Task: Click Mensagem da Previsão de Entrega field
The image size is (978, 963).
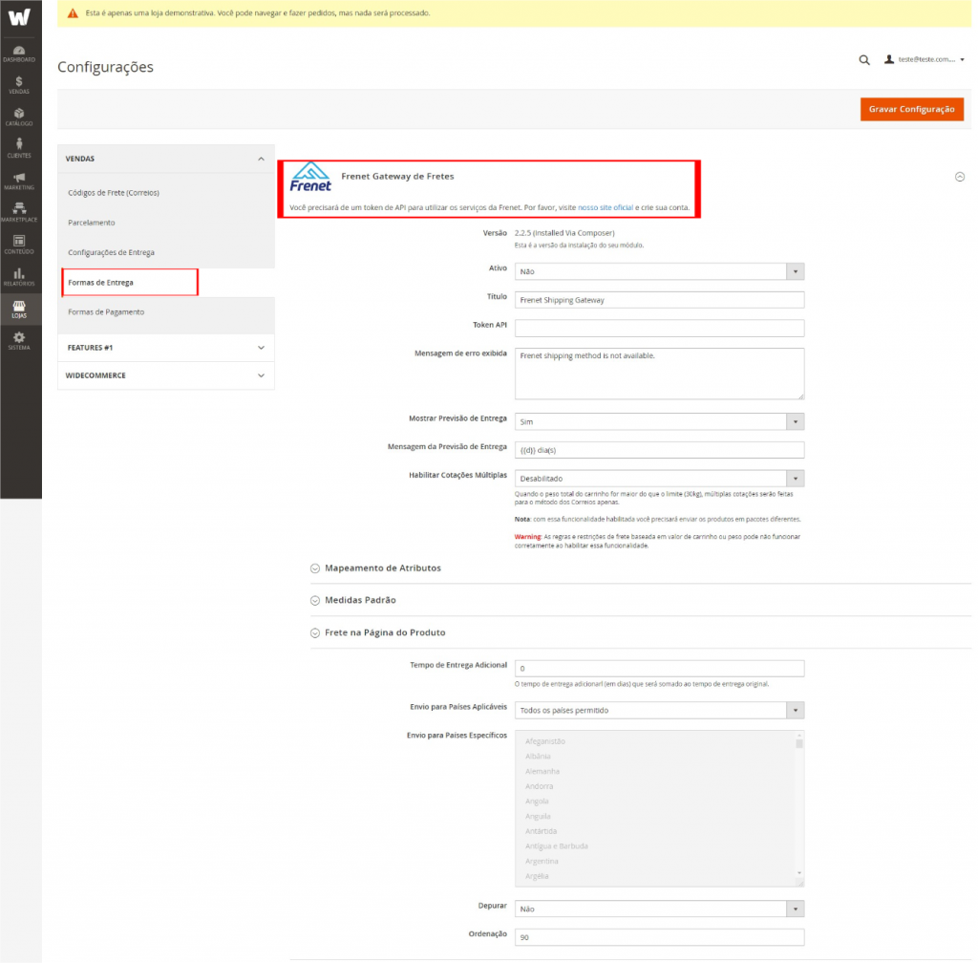Action: 659,450
